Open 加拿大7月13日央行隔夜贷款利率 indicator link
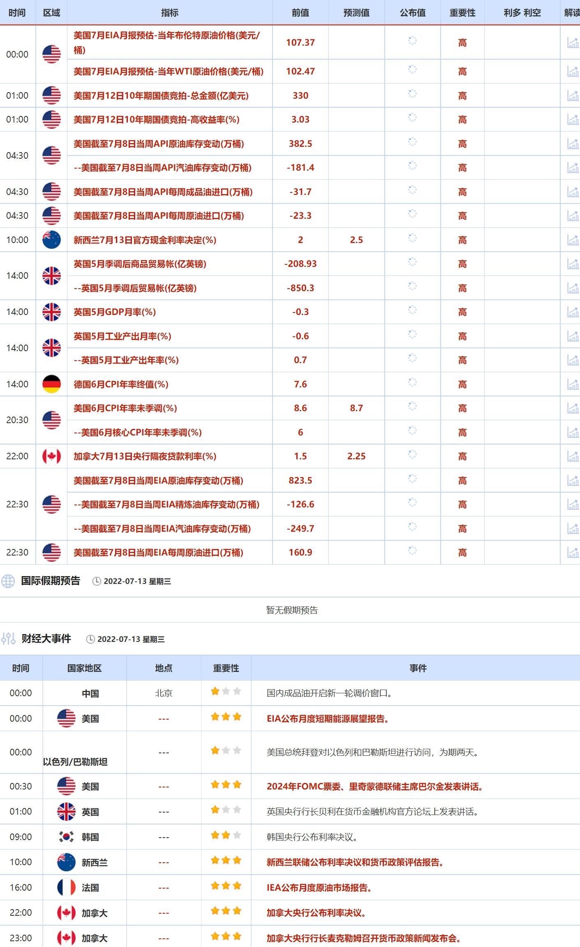The width and height of the screenshot is (580, 947). point(145,456)
